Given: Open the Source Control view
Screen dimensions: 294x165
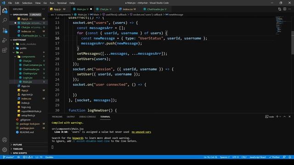Looking at the screenshot, I should pyautogui.click(x=5, y=30).
